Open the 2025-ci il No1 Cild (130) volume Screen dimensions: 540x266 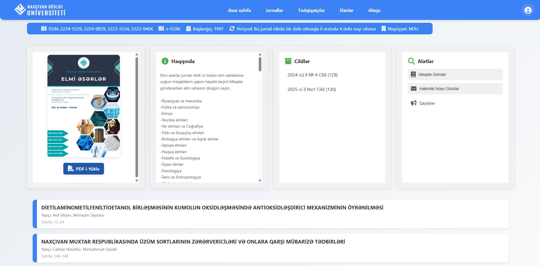click(x=311, y=90)
